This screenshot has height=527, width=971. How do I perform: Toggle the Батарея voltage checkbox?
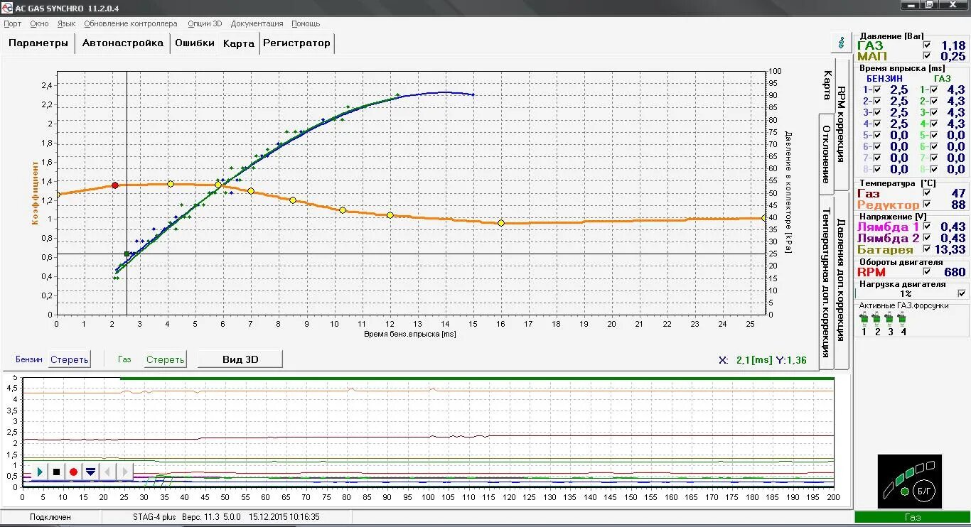click(x=927, y=249)
